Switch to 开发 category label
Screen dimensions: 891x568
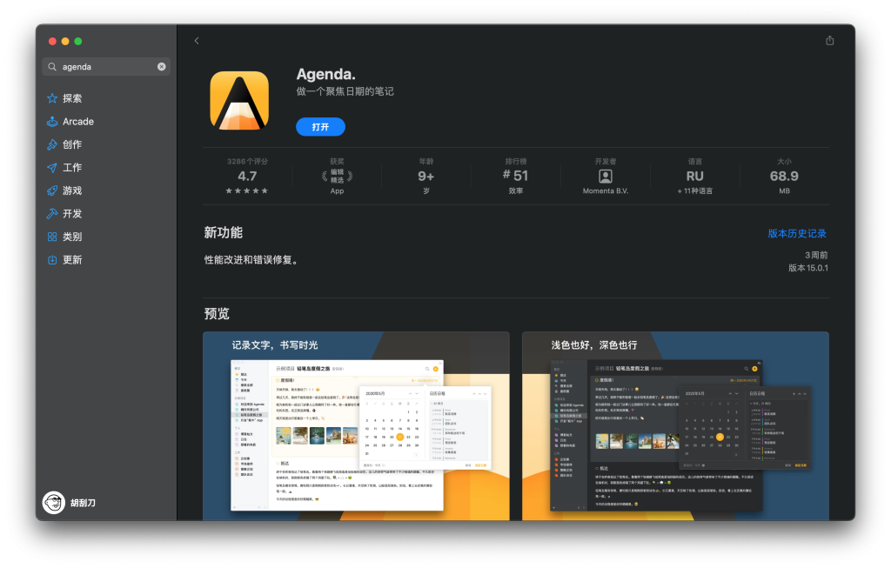click(x=72, y=214)
